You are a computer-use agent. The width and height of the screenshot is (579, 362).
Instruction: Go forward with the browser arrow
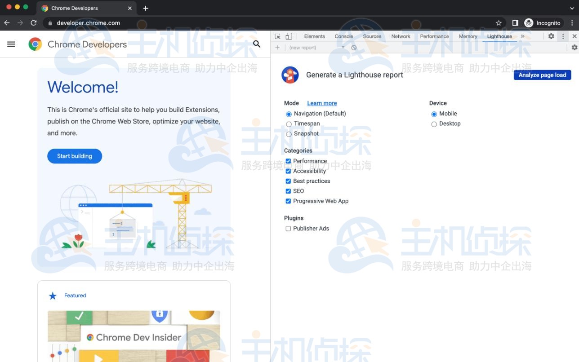(x=20, y=23)
